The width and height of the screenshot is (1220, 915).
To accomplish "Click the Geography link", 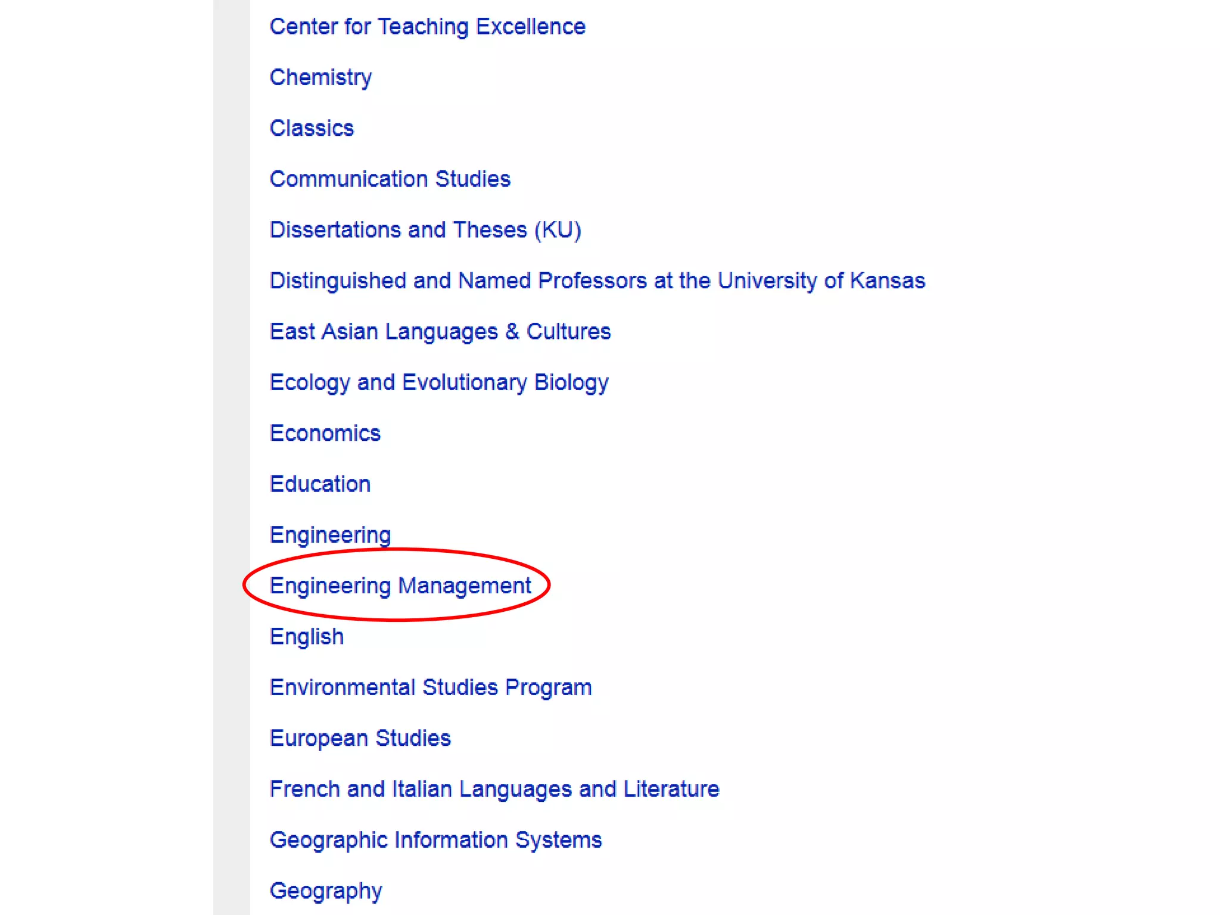I will point(325,891).
